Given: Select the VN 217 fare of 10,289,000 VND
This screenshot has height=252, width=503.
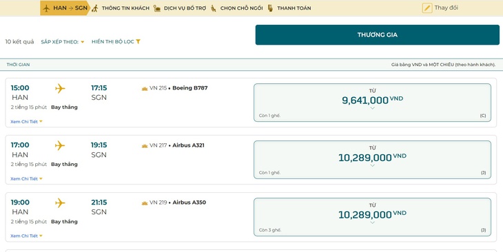Looking at the screenshot, I should click(372, 160).
